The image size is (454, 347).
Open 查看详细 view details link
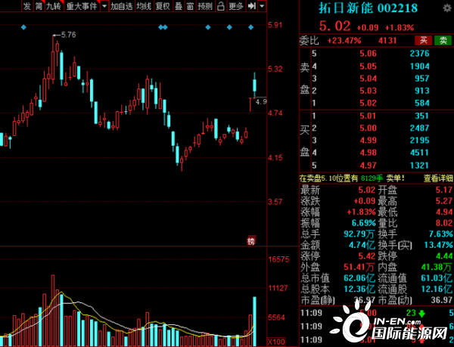[437, 178]
